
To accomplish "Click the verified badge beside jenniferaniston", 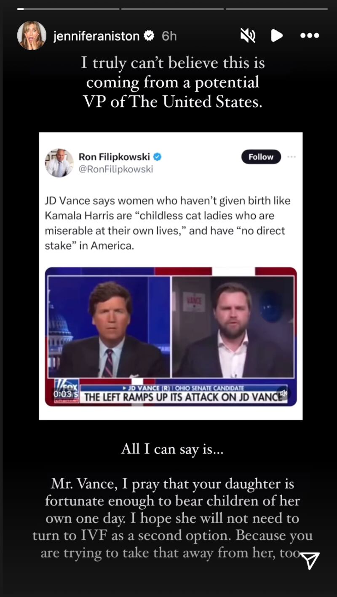I will (x=149, y=36).
